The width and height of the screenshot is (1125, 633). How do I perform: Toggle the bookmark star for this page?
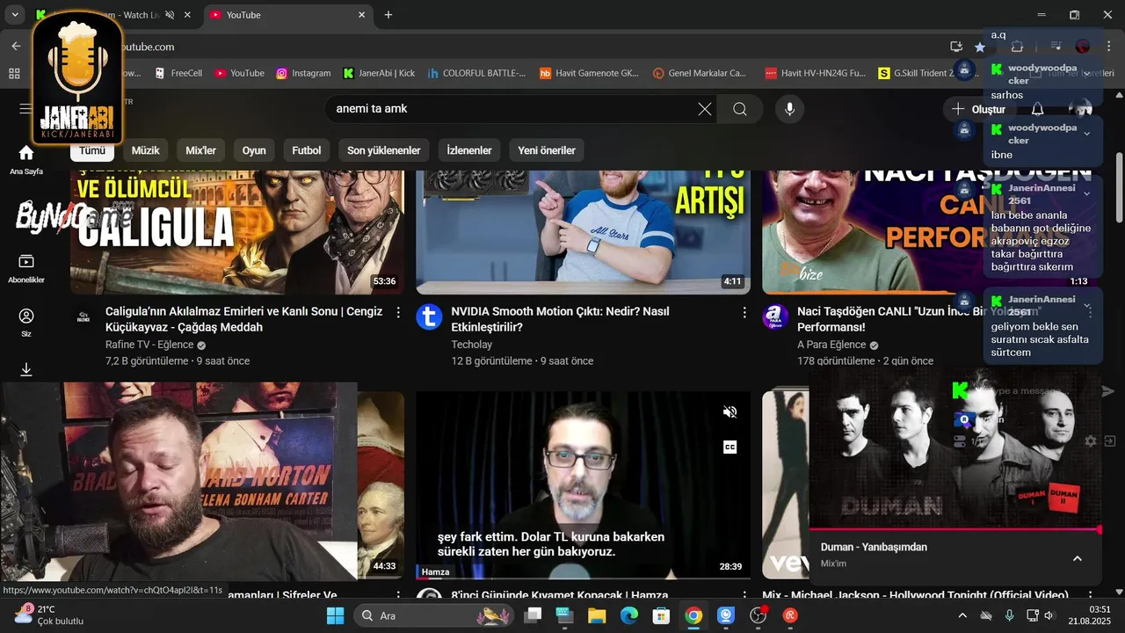[980, 47]
